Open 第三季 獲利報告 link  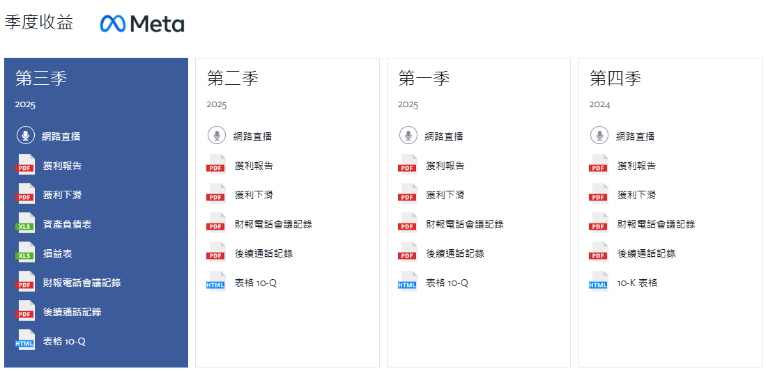(63, 166)
